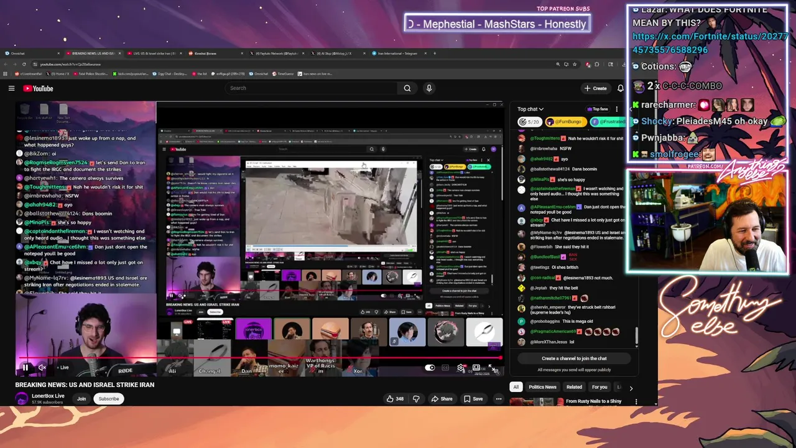Toggle closed captions in the player
The image size is (796, 448).
click(x=445, y=368)
